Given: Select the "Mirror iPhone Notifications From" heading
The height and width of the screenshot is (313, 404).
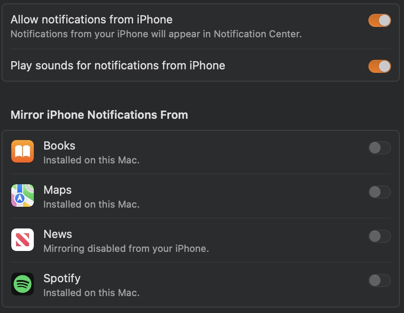Looking at the screenshot, I should [99, 115].
